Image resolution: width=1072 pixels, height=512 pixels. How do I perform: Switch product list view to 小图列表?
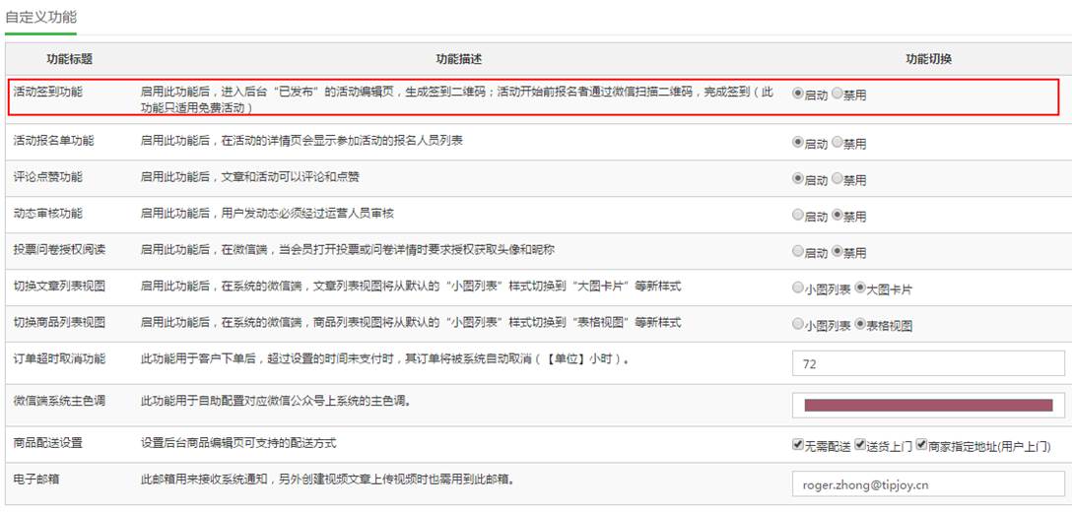[798, 324]
